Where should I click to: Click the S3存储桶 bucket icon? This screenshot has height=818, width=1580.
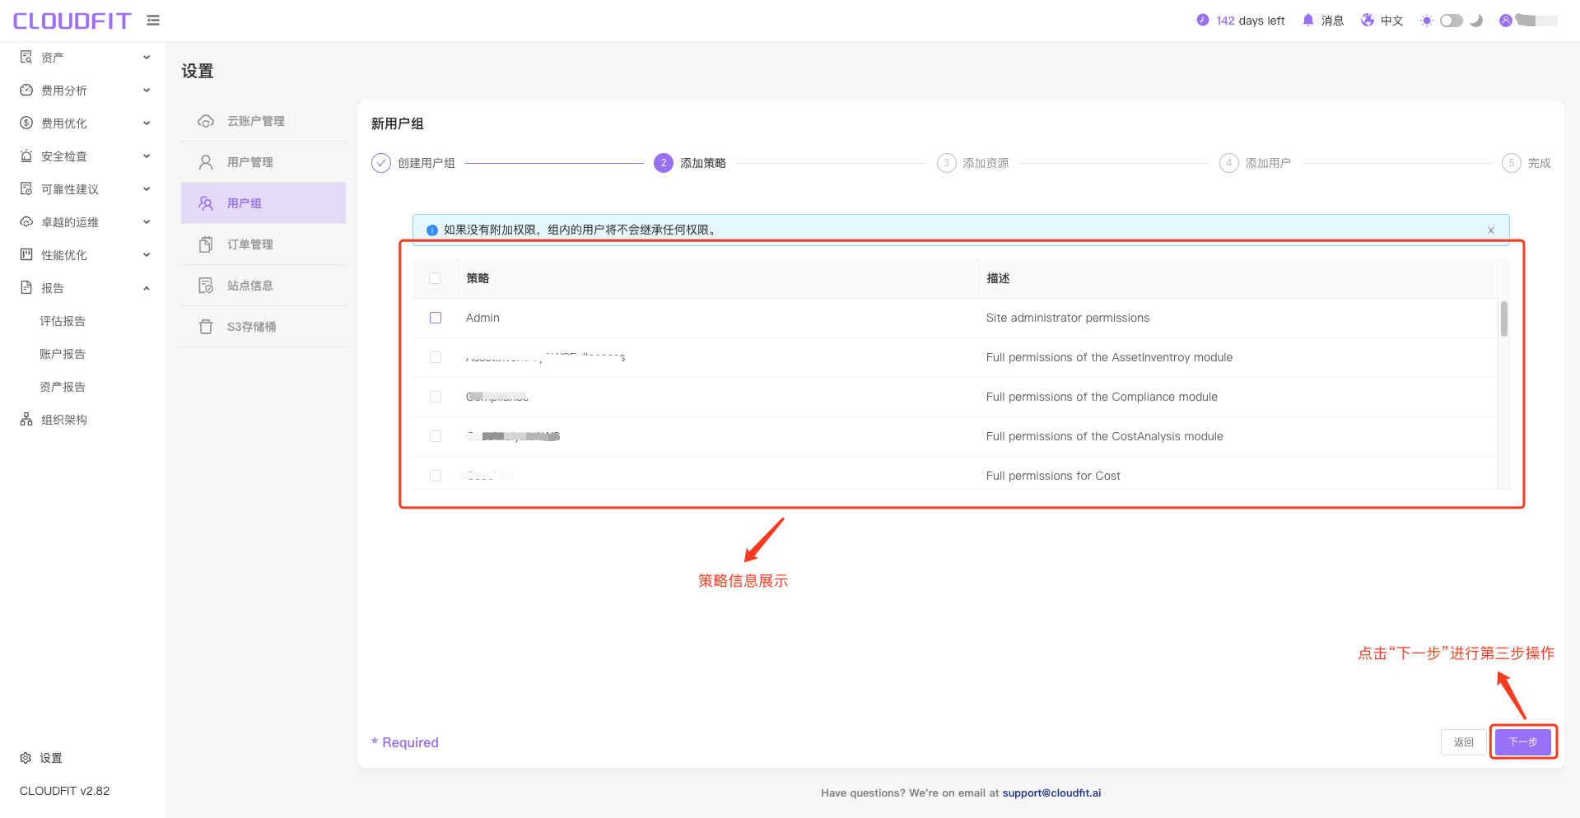(x=206, y=327)
